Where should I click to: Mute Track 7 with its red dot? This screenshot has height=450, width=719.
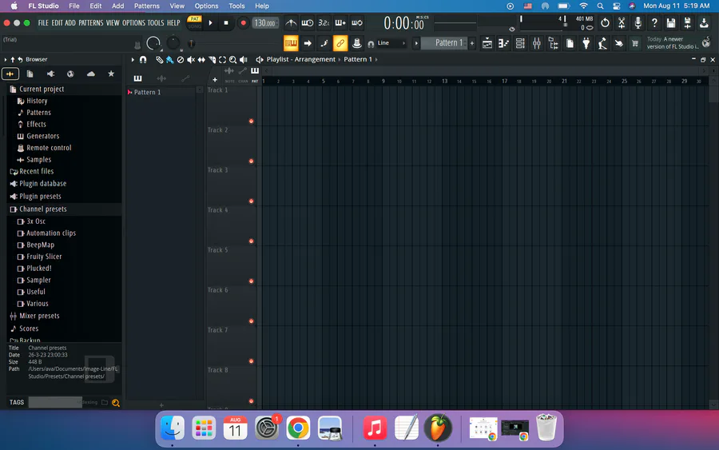pyautogui.click(x=252, y=361)
